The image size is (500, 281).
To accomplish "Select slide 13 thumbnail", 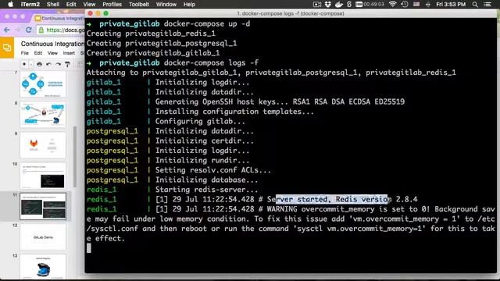I will (43, 267).
